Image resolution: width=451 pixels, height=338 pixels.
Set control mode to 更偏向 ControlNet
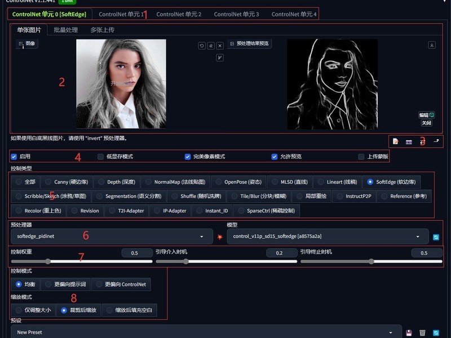[x=121, y=284]
